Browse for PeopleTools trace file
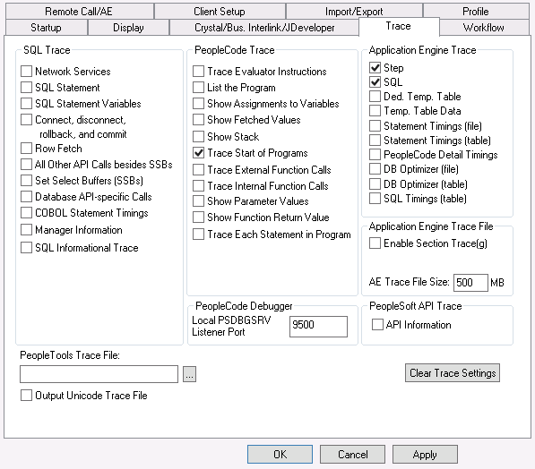 pos(189,374)
